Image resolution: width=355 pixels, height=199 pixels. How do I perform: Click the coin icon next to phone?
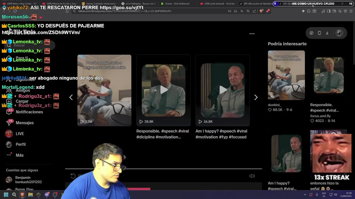[311, 33]
